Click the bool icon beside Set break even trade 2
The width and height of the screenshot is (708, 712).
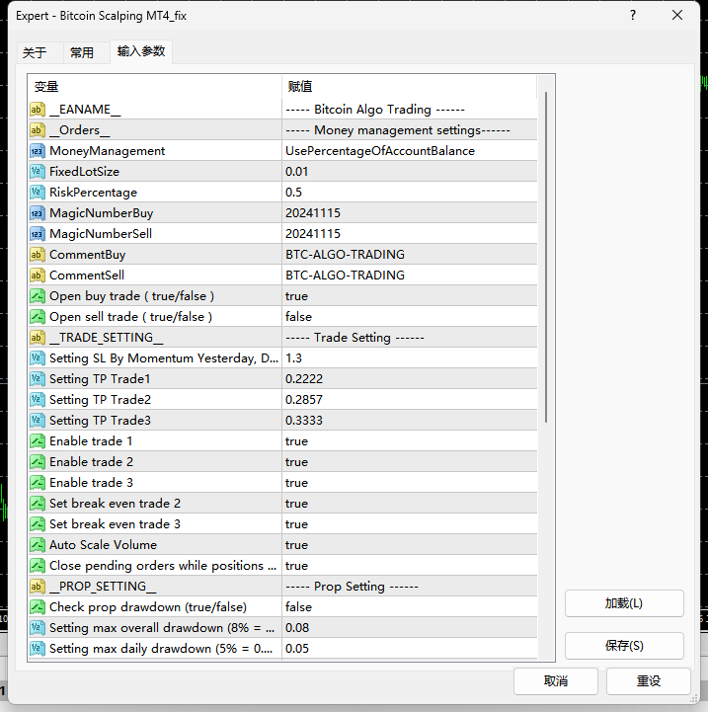point(38,504)
